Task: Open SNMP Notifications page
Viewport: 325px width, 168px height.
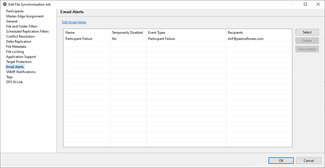Action: coord(21,72)
